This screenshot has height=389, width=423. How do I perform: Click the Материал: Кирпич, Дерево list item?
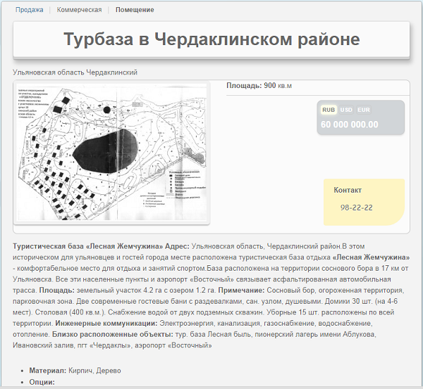75,371
